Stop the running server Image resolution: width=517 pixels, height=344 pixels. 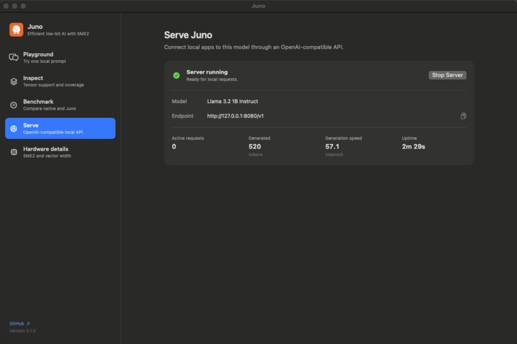(447, 75)
